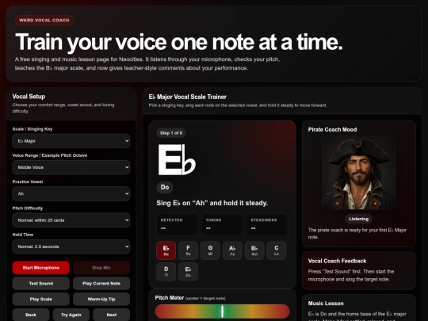Open the Voice Range dropdown set to Middle Voice
This screenshot has width=428, height=321.
(71, 167)
